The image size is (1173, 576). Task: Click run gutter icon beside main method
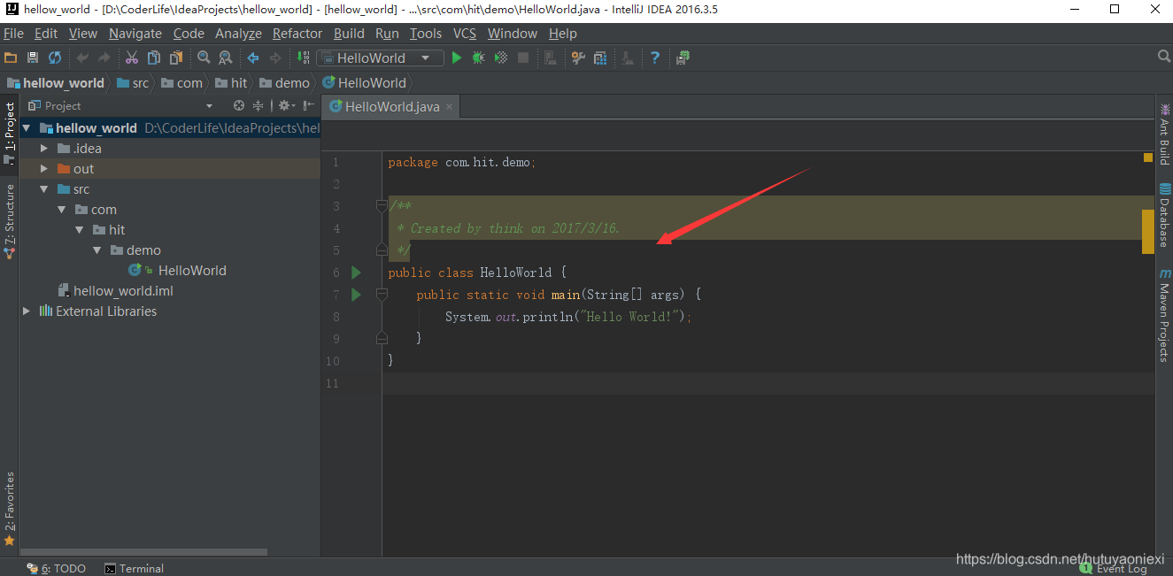click(357, 295)
